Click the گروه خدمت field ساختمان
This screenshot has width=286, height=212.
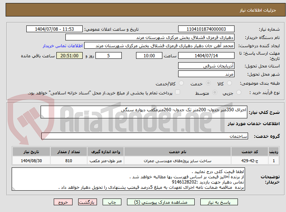tap(145, 136)
